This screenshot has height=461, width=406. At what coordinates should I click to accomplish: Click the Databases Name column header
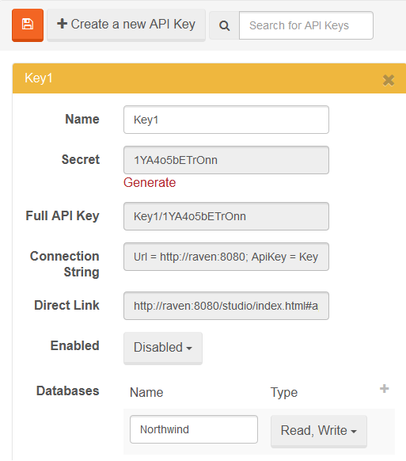146,393
